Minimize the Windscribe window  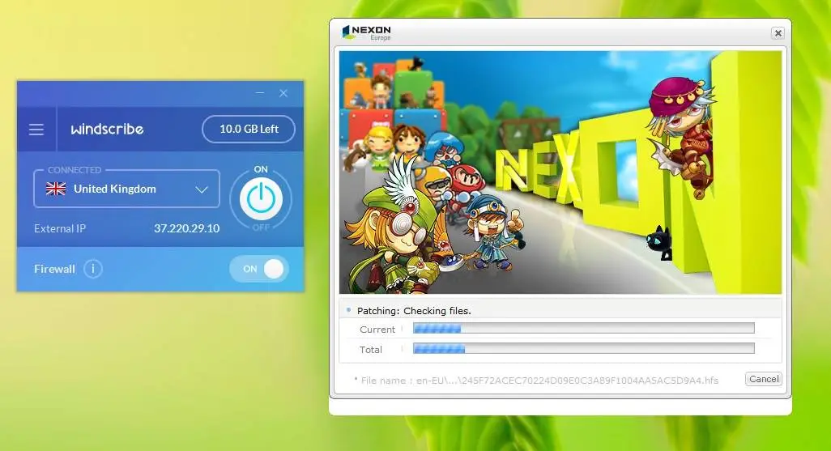260,93
